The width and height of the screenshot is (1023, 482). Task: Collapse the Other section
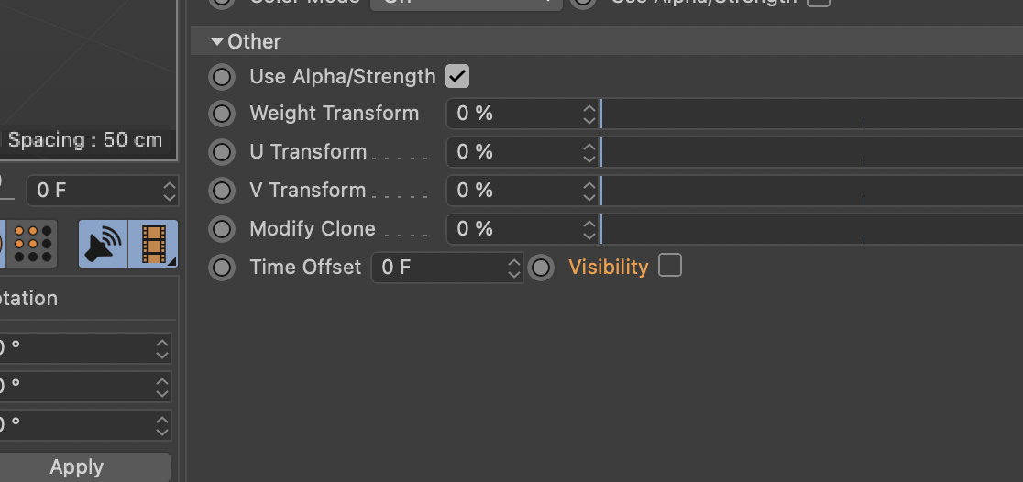[217, 42]
